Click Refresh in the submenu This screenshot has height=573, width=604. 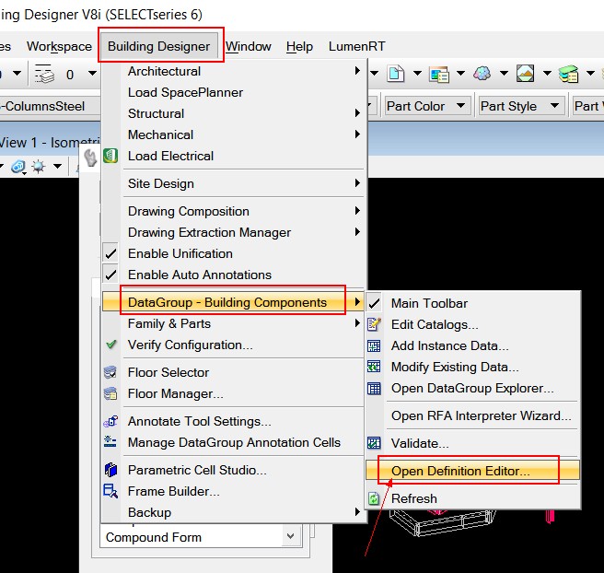[x=472, y=498]
